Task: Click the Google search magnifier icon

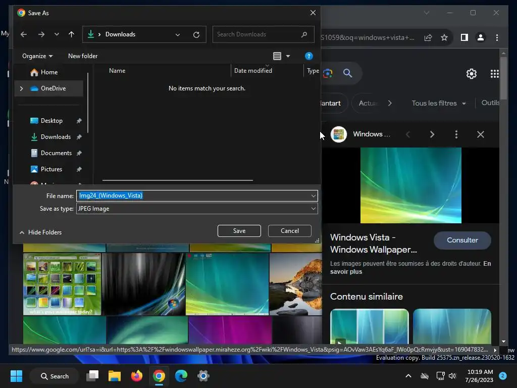Action: pos(347,73)
